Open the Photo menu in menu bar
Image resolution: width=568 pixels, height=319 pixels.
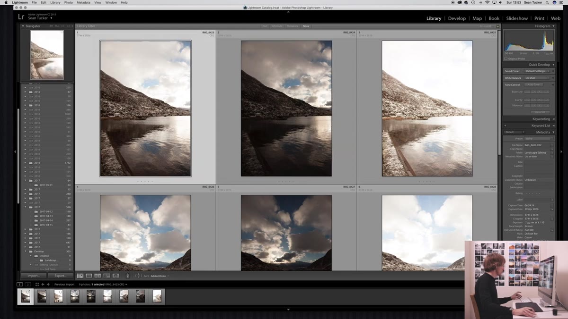click(68, 2)
